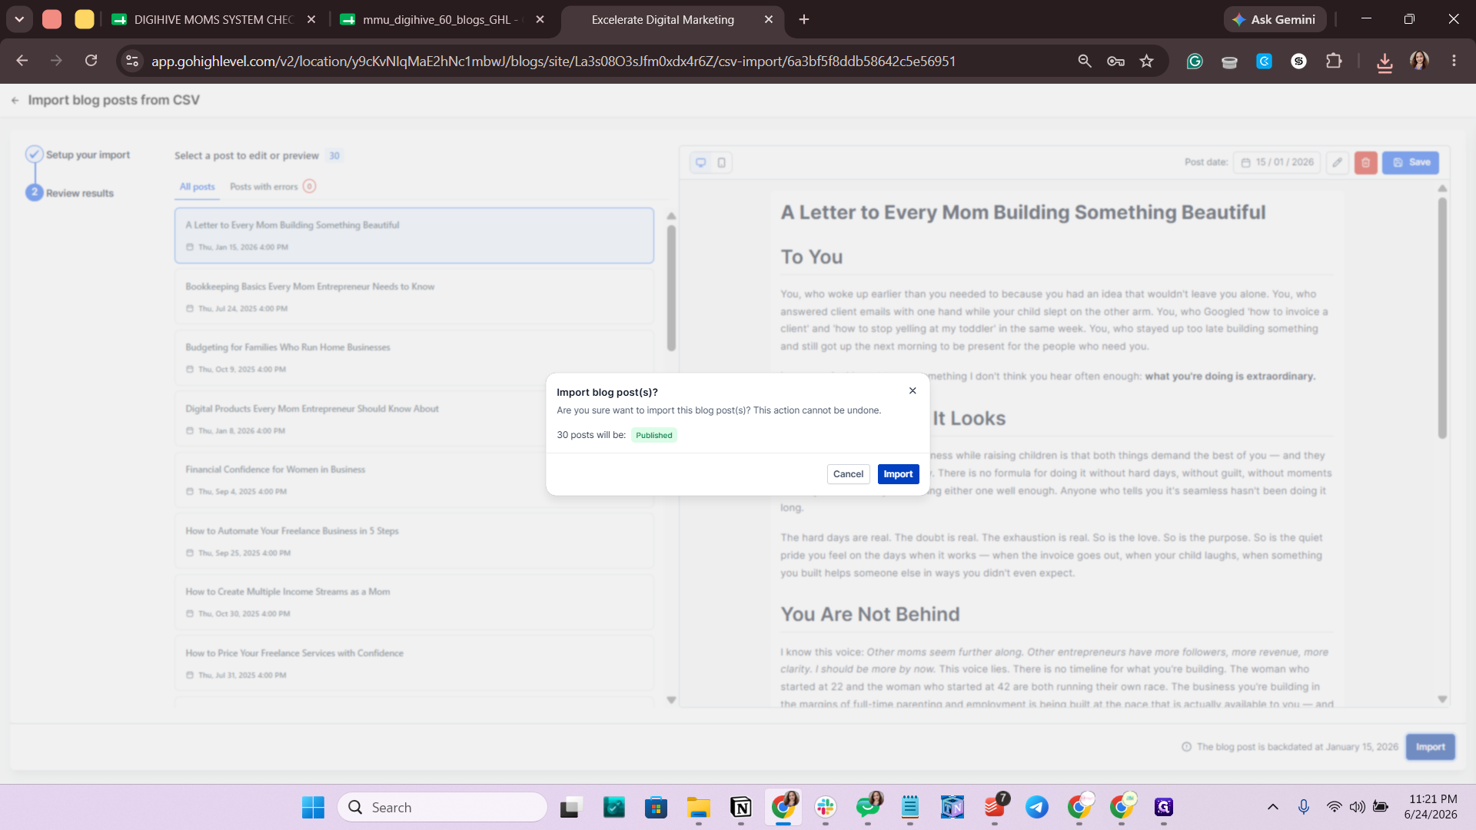
Task: Select 'A Letter to Every Mom' post
Action: point(414,235)
